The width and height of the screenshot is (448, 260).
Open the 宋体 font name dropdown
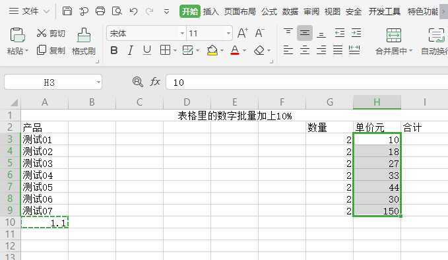click(x=182, y=34)
